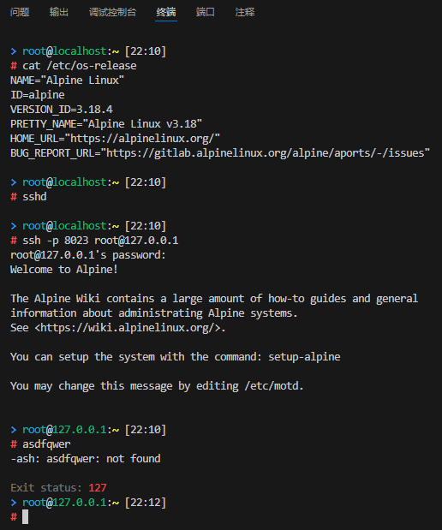Switch to the 注释 (Comments) tab
This screenshot has width=442, height=530.
pos(245,12)
